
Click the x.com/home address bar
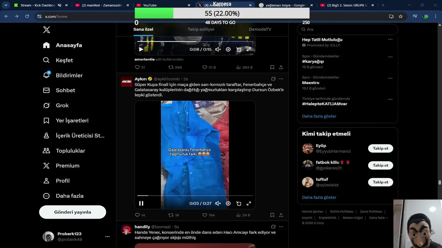211,16
